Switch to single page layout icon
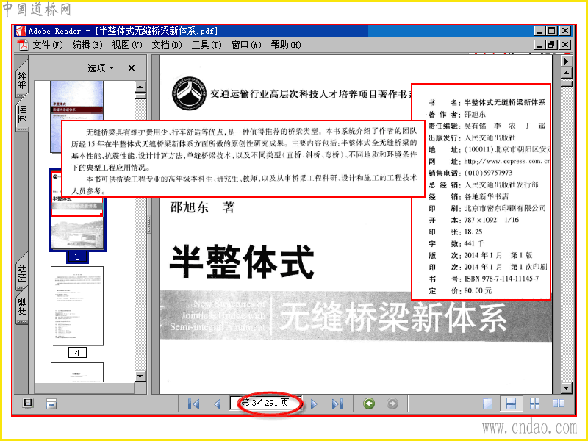 pos(487,404)
